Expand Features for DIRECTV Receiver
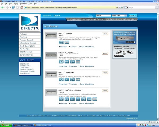This screenshot has height=127, width=159. 73,47
